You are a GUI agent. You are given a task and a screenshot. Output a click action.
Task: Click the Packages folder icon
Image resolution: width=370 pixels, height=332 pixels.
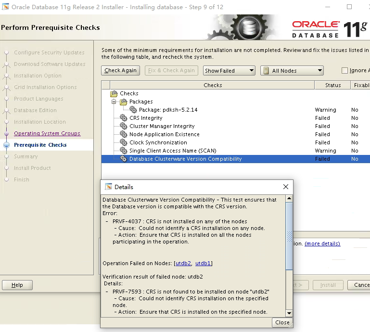tap(123, 102)
